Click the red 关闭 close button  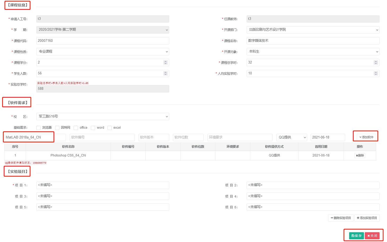pyautogui.click(x=372, y=236)
